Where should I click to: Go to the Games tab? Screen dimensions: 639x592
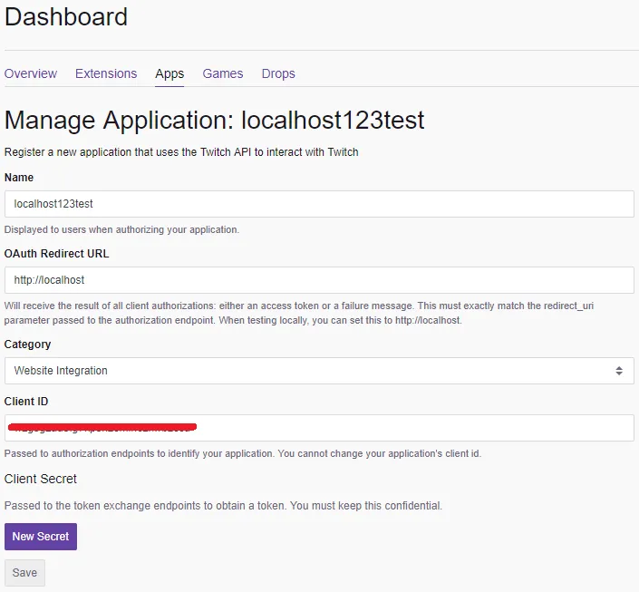point(223,73)
